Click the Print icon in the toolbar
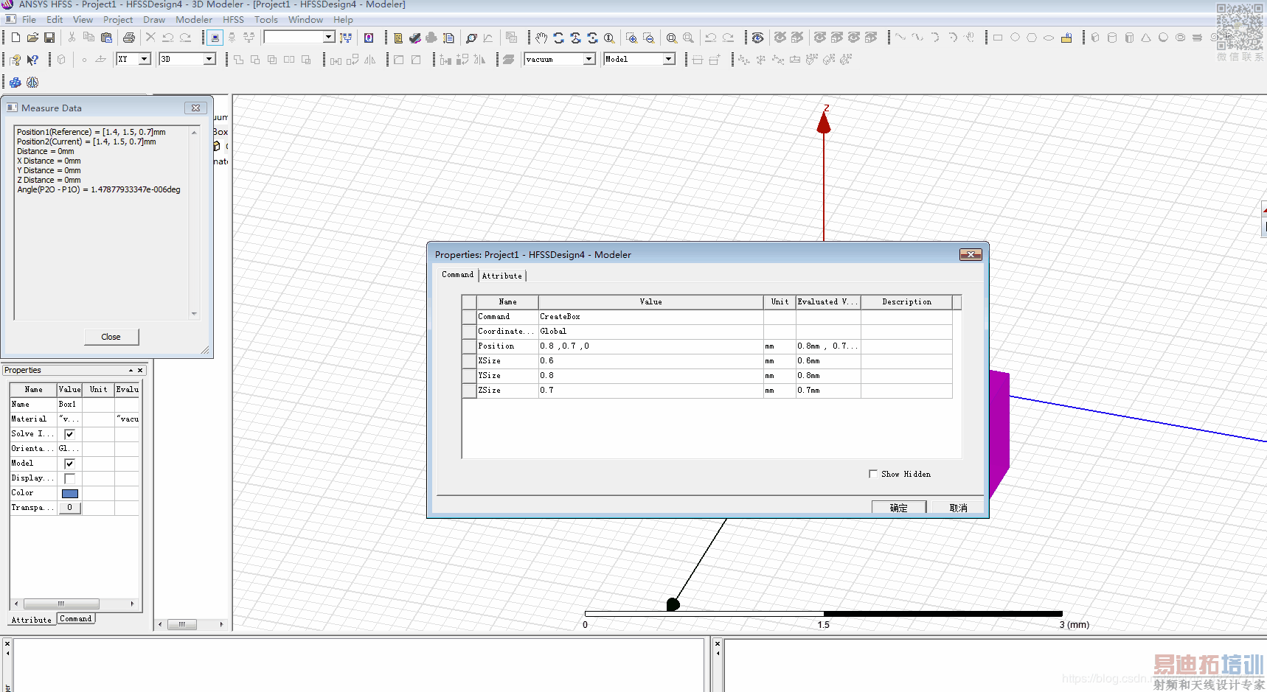The width and height of the screenshot is (1267, 692). point(129,38)
